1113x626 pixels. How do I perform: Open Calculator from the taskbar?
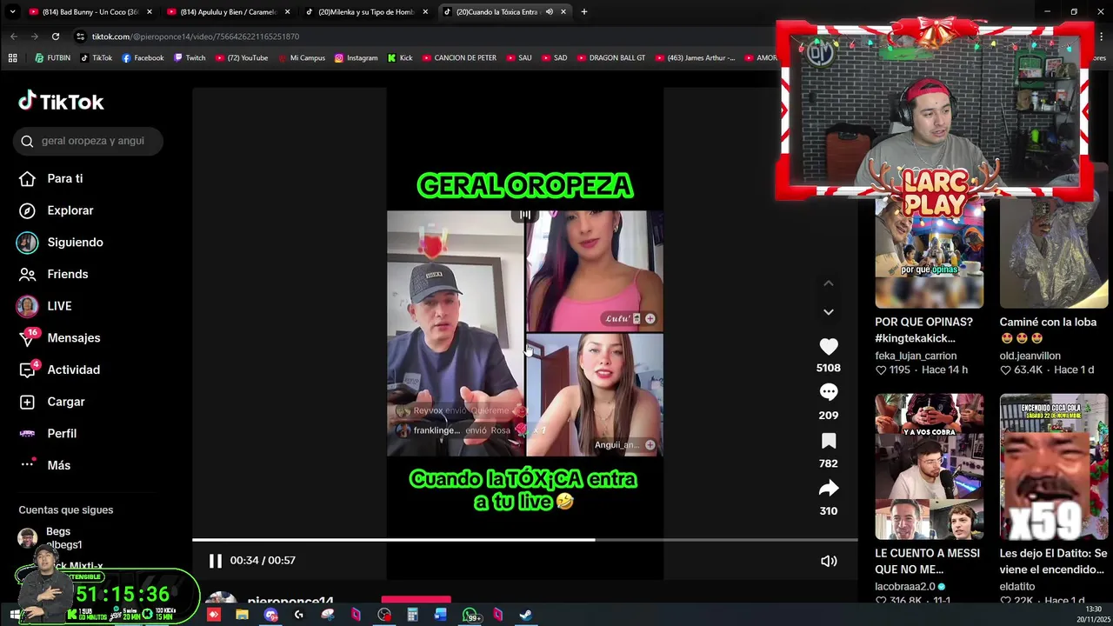coord(412,615)
